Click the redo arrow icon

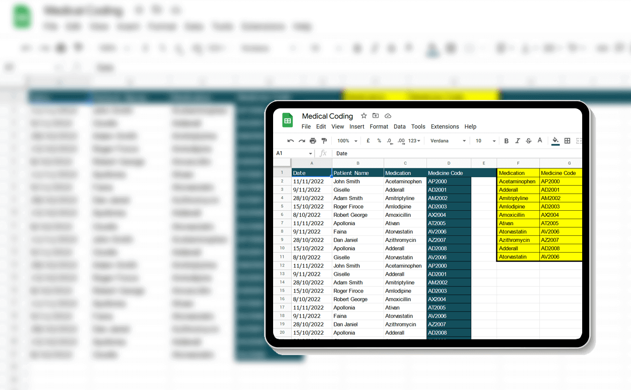pyautogui.click(x=302, y=141)
